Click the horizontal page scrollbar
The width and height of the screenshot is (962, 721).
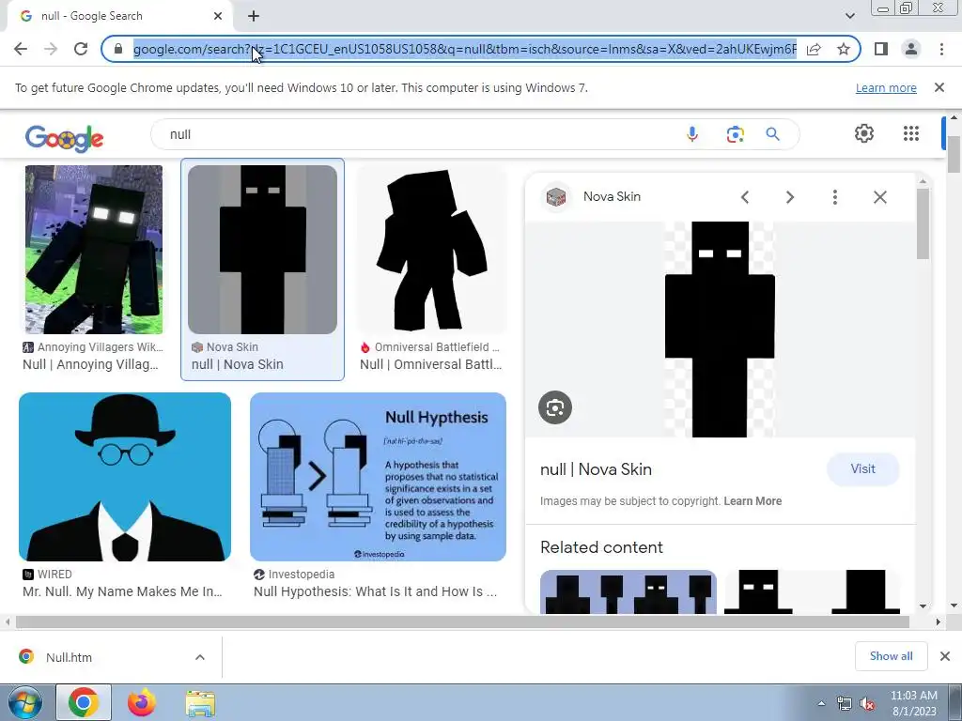pyautogui.click(x=462, y=621)
